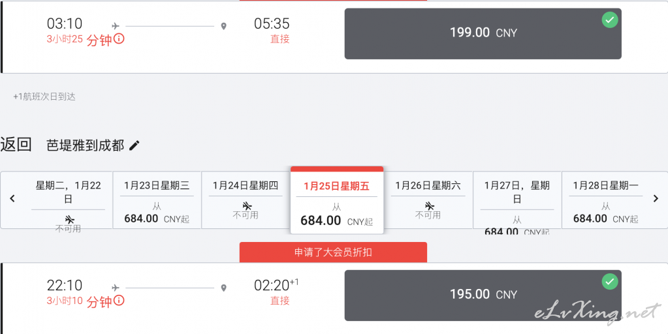
Task: Show later dates with right arrow
Action: click(656, 198)
